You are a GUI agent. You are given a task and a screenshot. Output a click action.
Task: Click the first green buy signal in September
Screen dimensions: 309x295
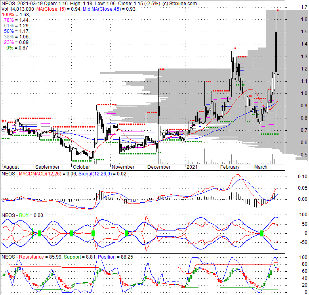pos(39,234)
